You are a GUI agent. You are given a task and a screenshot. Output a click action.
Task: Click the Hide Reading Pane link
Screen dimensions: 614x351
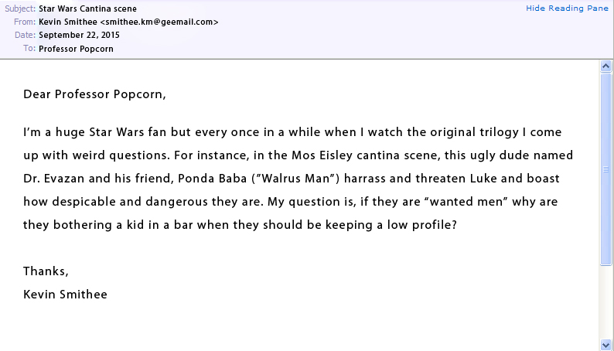[568, 8]
